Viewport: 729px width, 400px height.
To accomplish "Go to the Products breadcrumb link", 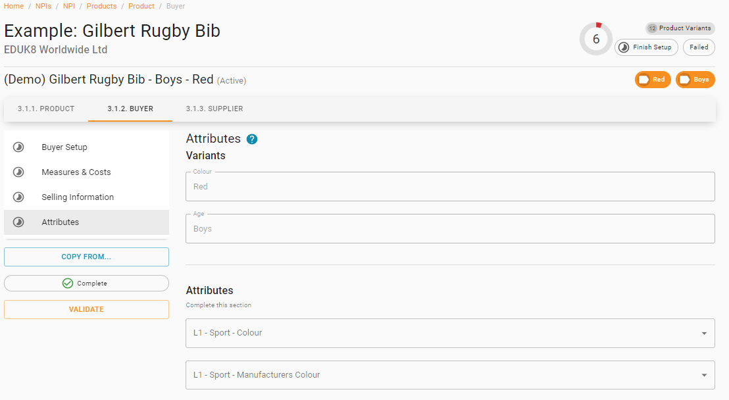I will [x=101, y=6].
